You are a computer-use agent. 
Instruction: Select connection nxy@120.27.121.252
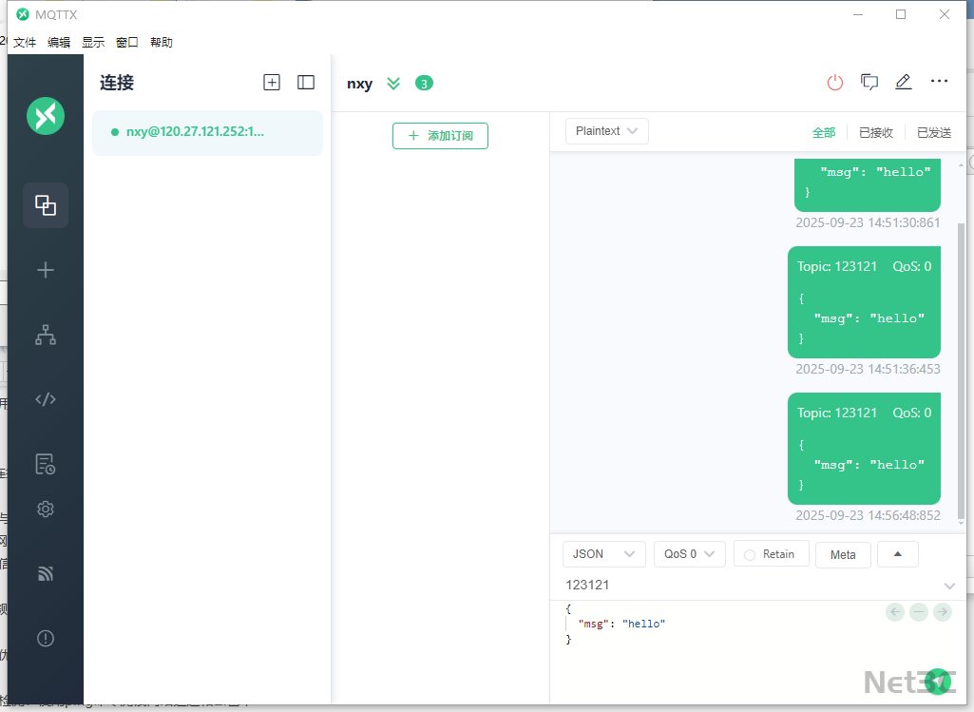click(207, 132)
